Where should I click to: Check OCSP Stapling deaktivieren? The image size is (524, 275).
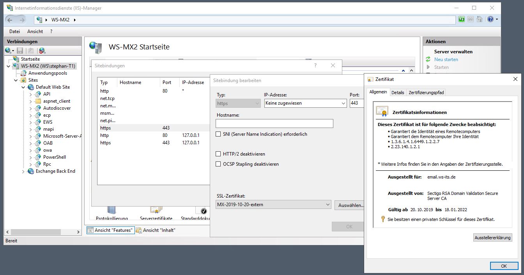[x=218, y=164]
